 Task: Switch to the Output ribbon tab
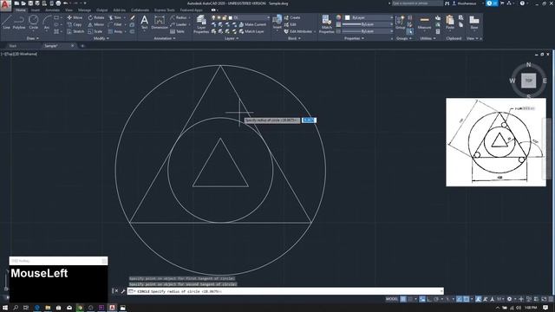coord(102,10)
